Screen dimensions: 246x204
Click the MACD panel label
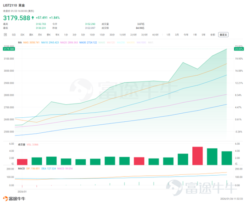coord(21,169)
